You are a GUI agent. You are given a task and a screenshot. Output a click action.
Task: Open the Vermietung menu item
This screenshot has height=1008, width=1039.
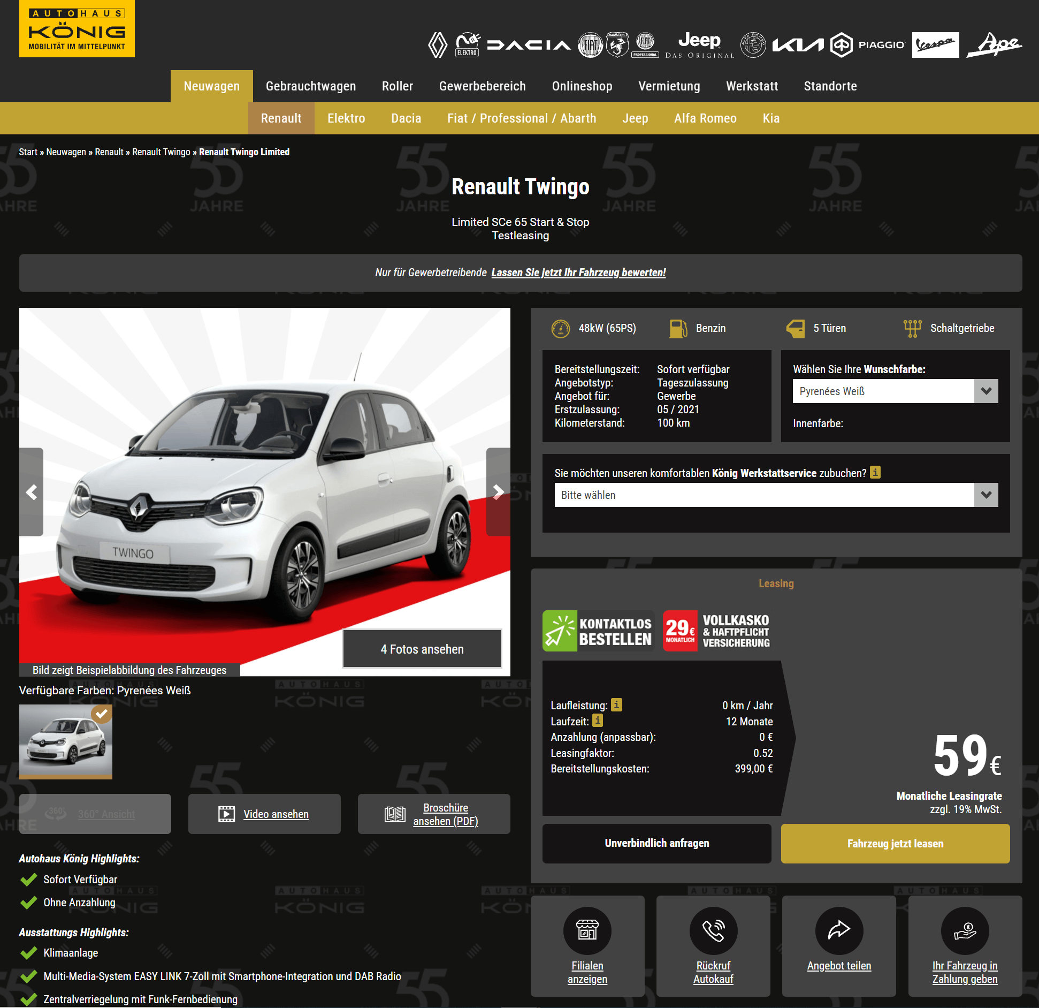669,86
